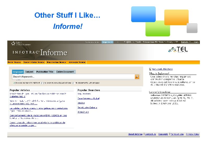The width and height of the screenshot is (209, 156).
Task: Click the Tennessee Electronic Library text
Action: point(160,42)
